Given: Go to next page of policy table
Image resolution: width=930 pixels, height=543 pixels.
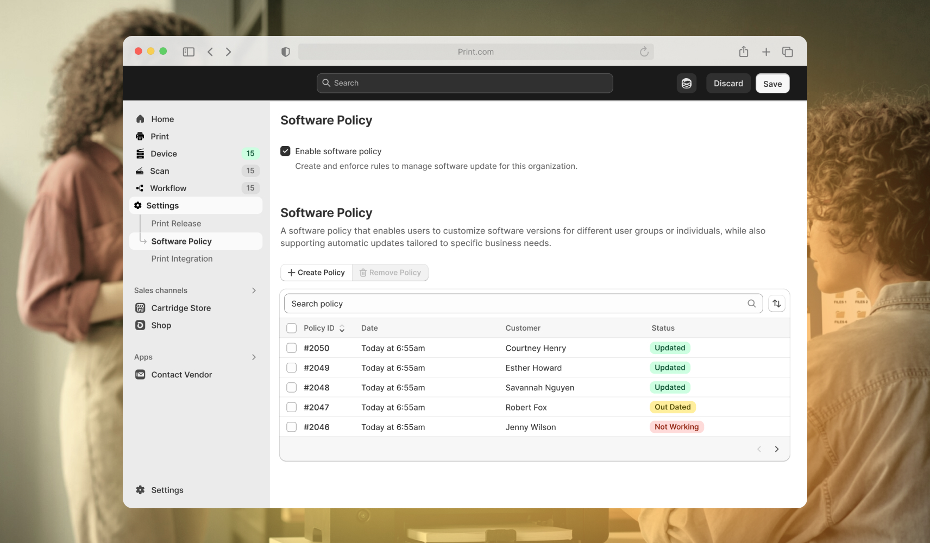Looking at the screenshot, I should [776, 449].
